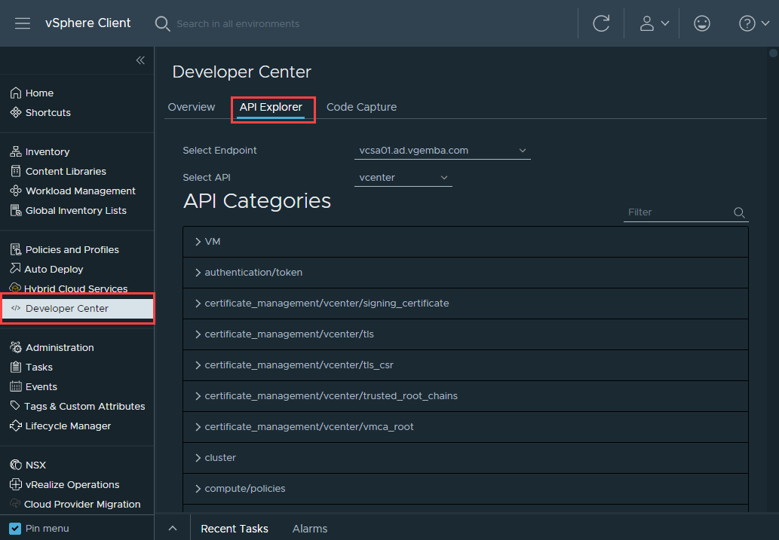Click the refresh icon in header

601,23
